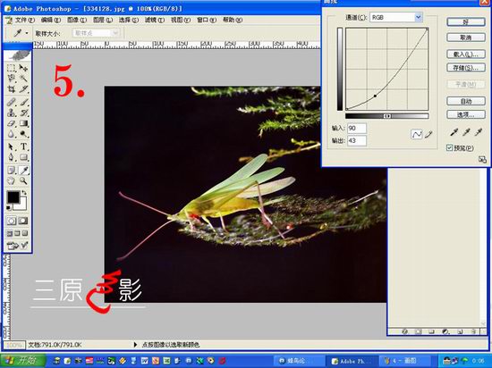
Task: Open the Edit menu (编辑)
Action: point(51,20)
